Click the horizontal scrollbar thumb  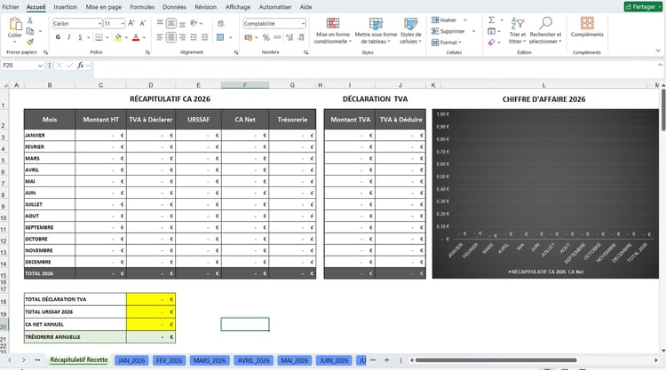tap(496, 360)
